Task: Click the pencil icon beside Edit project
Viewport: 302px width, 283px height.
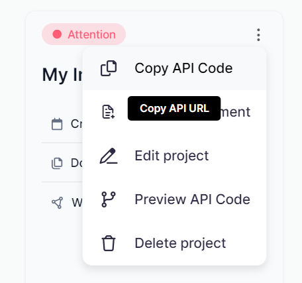Action: [109, 156]
